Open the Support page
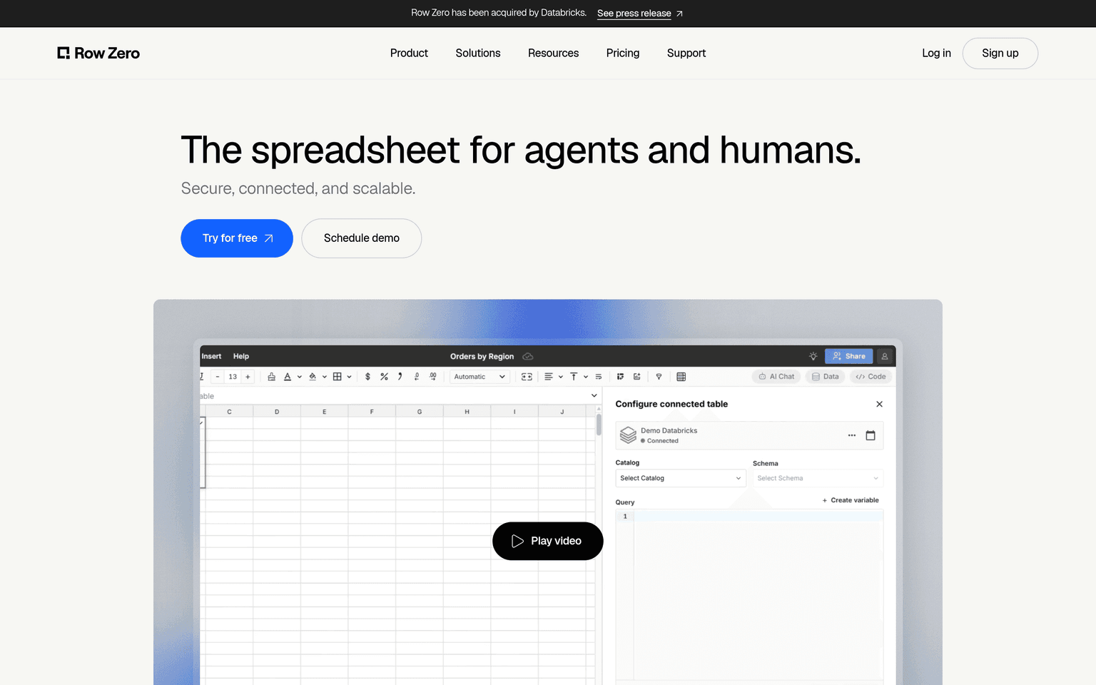This screenshot has width=1096, height=685. [686, 53]
